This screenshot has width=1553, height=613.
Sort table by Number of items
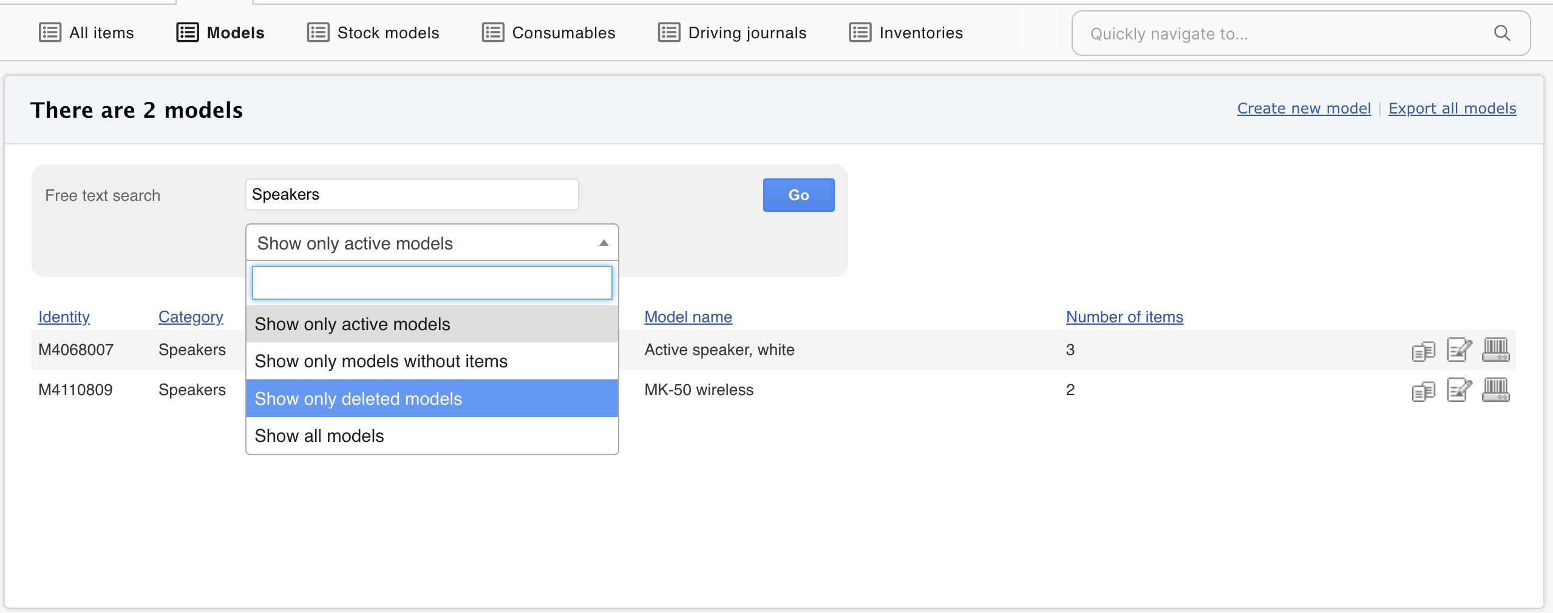(1124, 317)
